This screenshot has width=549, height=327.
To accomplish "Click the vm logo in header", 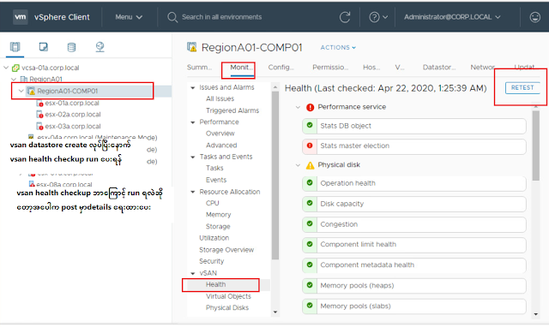I will pyautogui.click(x=21, y=17).
